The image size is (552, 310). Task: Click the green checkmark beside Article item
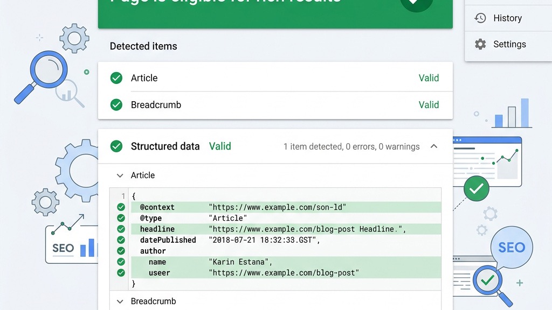point(116,78)
